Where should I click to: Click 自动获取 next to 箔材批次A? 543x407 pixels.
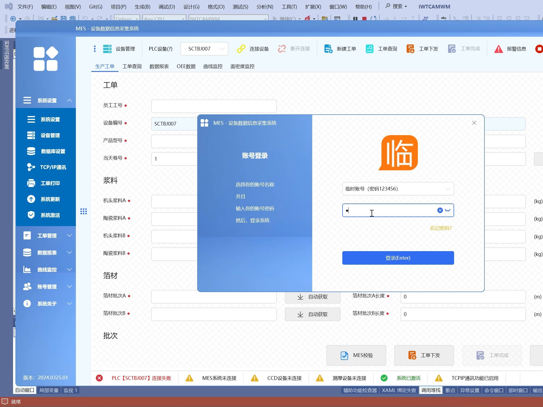[x=312, y=297]
